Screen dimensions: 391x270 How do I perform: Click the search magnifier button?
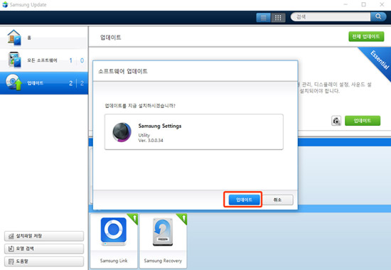[x=378, y=17]
